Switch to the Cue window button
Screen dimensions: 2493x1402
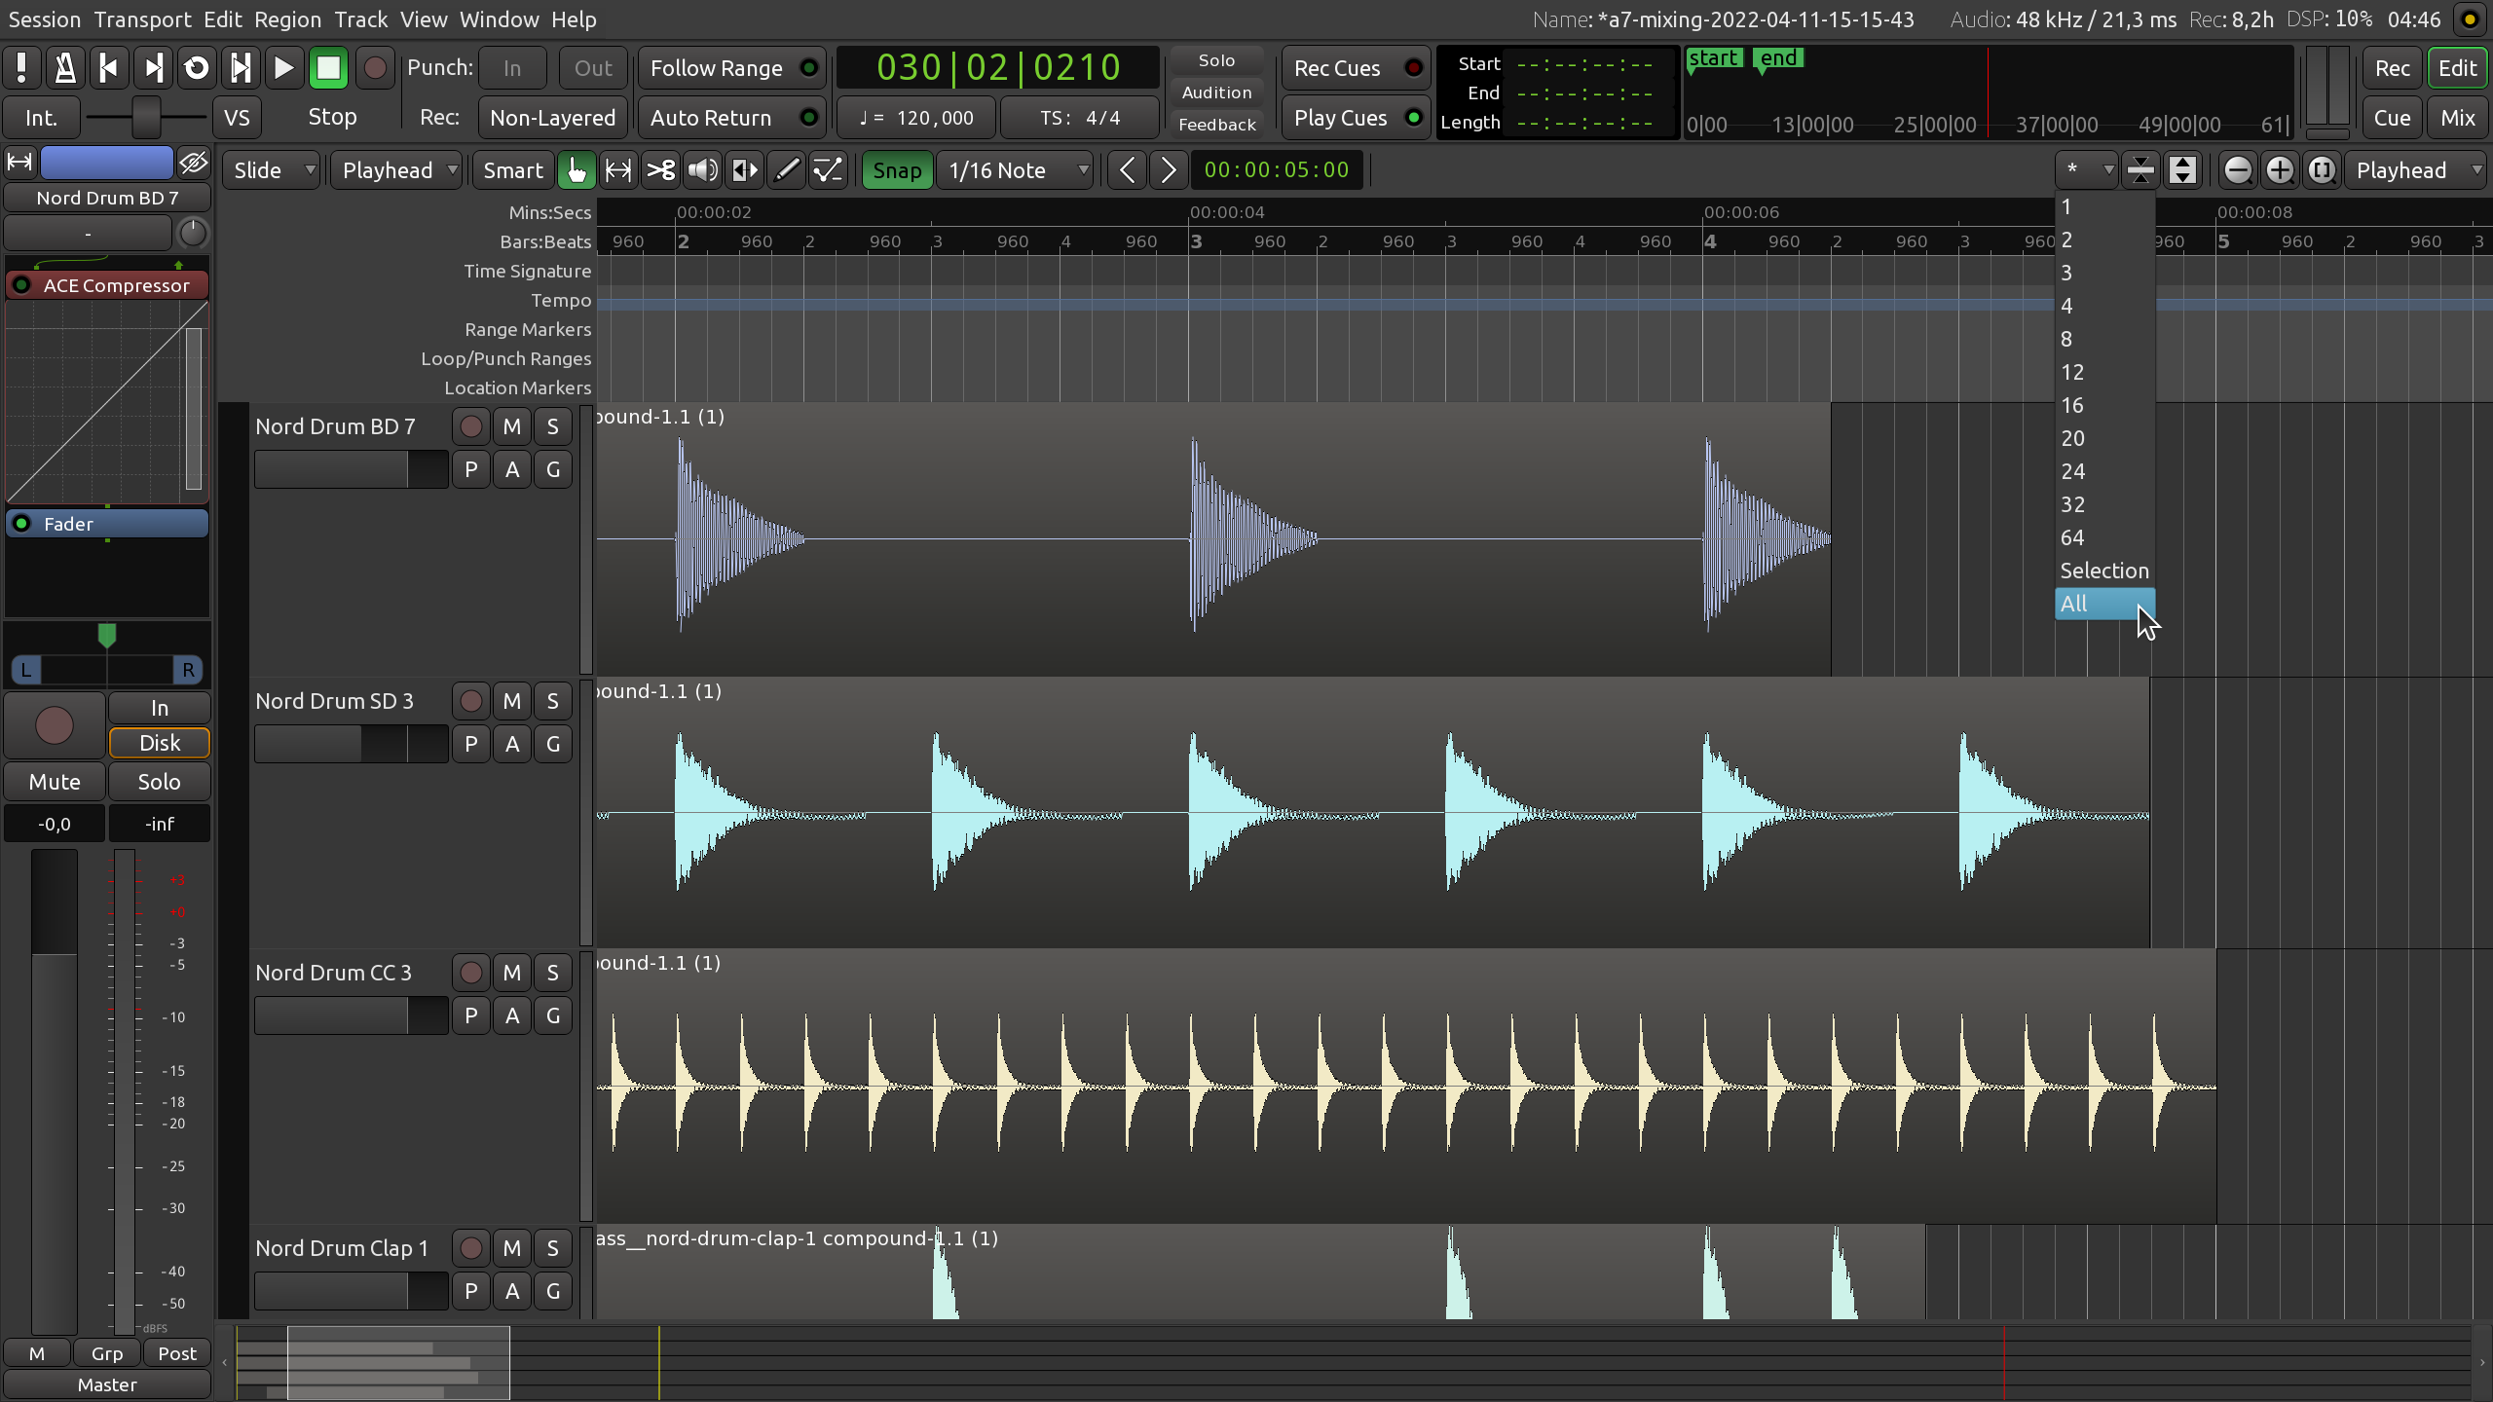[x=2392, y=118]
